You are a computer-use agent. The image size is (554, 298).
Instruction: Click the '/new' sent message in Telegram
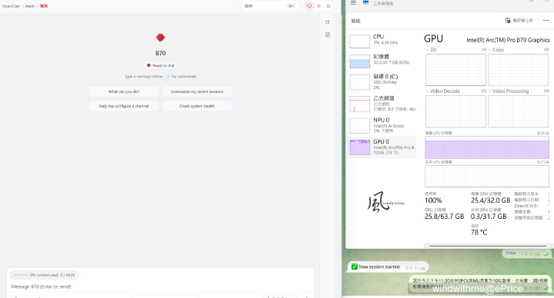pyautogui.click(x=510, y=253)
